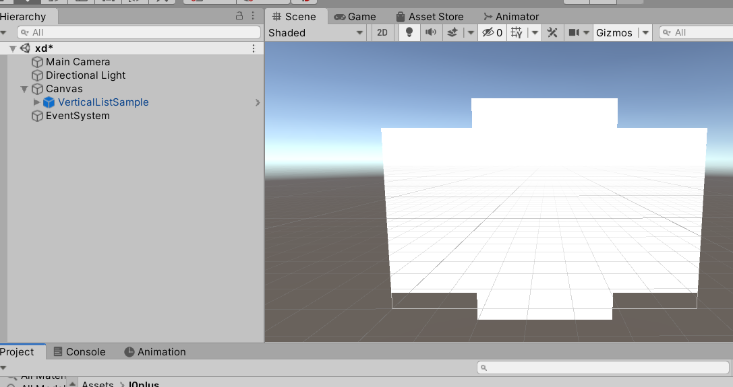Lock the Hierarchy panel
Image resolution: width=733 pixels, height=387 pixels.
(239, 16)
